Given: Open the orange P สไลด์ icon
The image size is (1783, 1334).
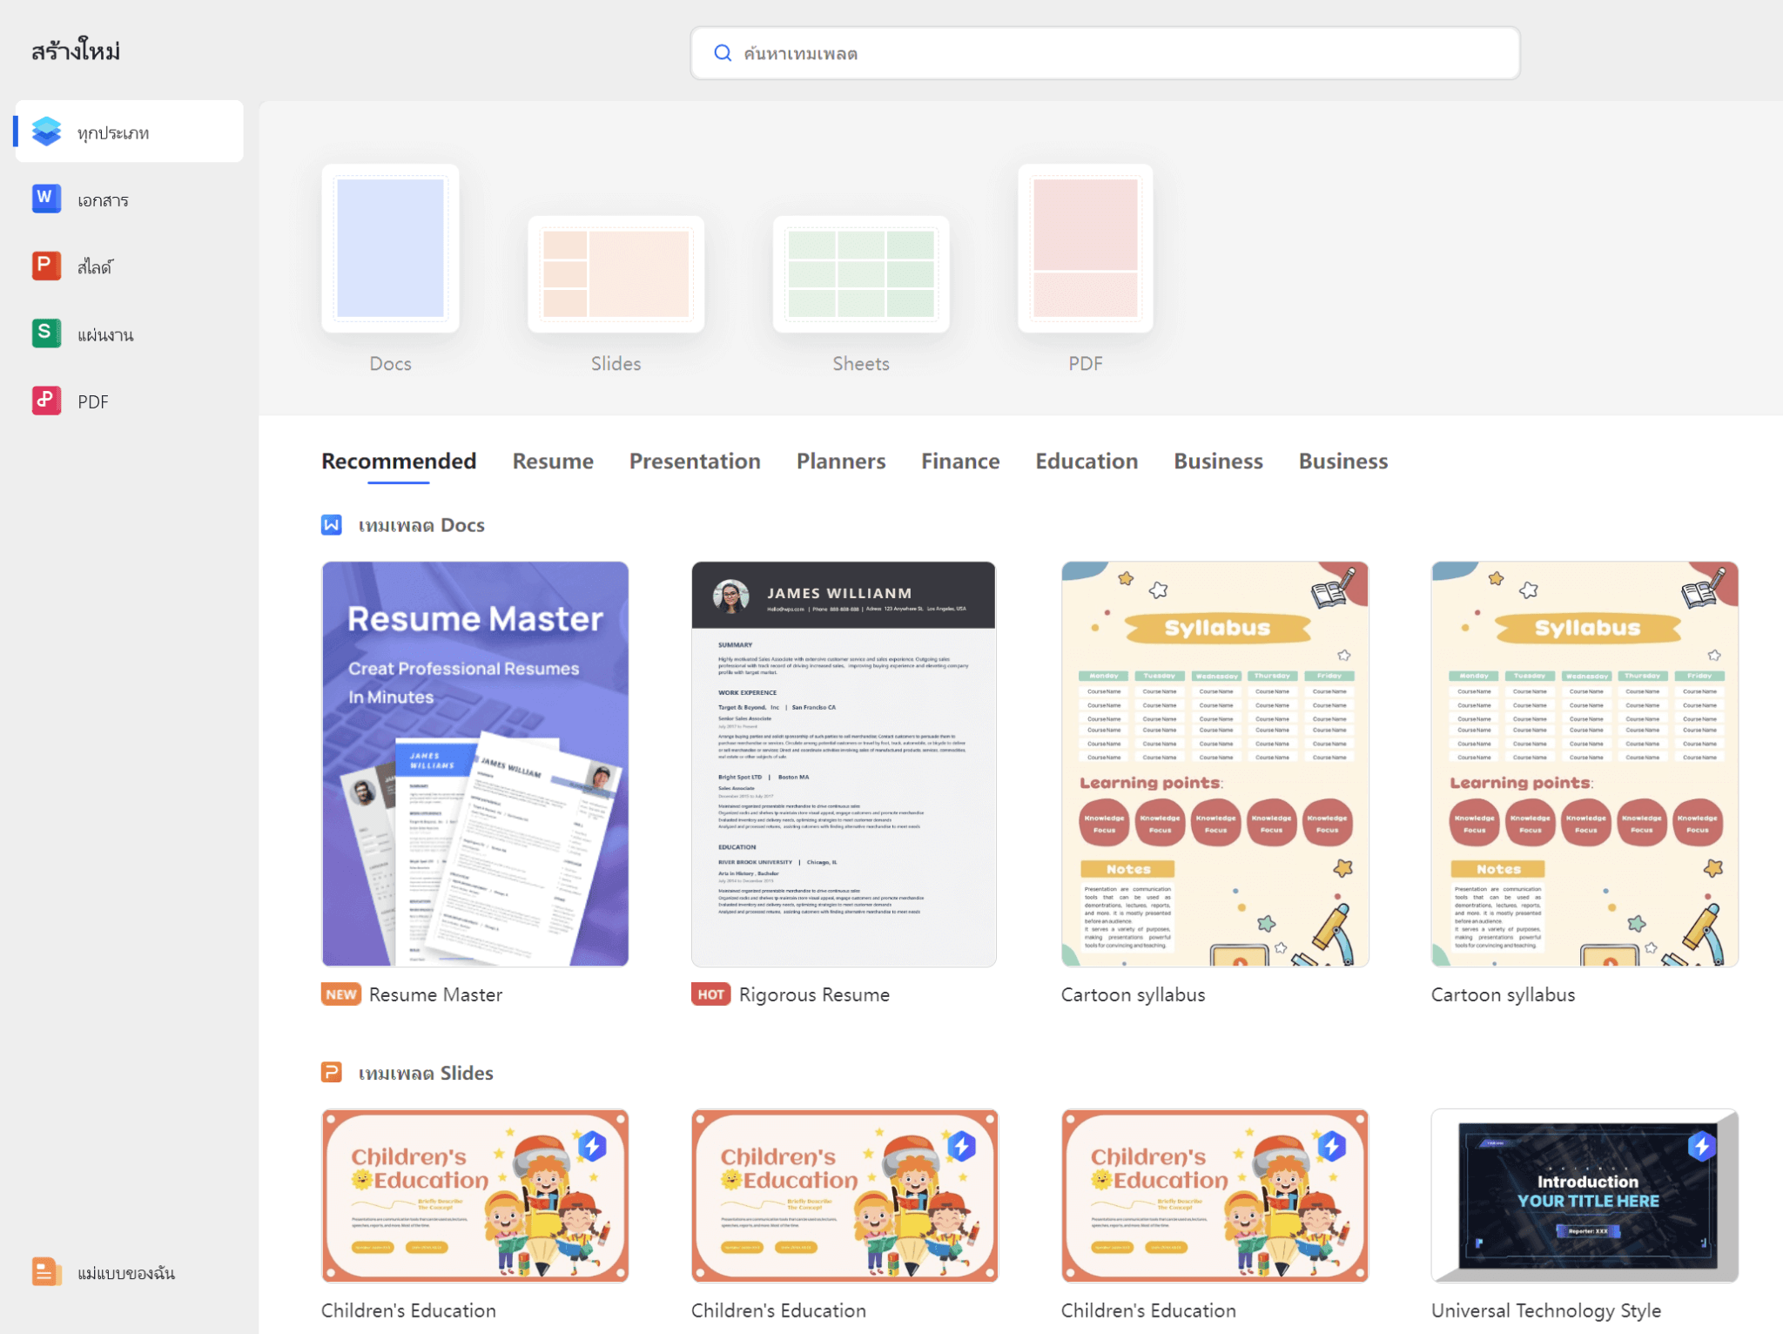Looking at the screenshot, I should 46,266.
